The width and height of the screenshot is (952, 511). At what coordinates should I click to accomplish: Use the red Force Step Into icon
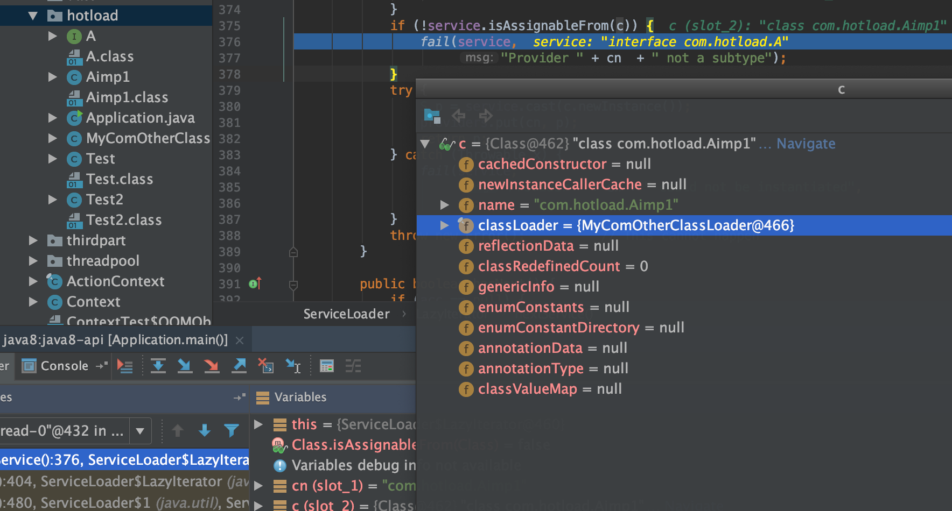[x=212, y=366]
